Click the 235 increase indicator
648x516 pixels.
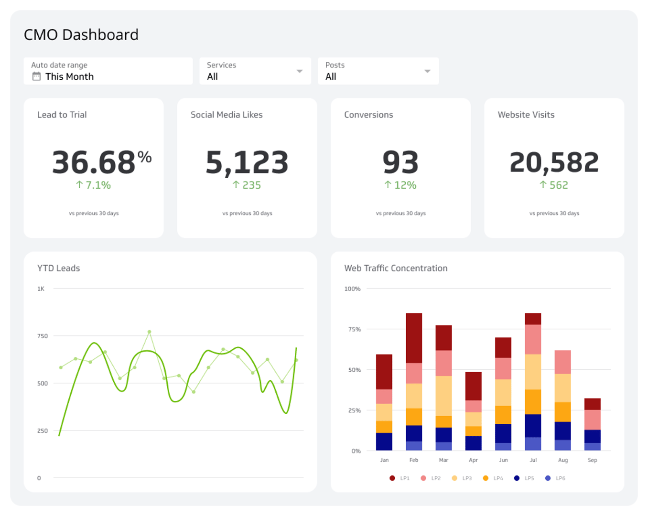247,185
